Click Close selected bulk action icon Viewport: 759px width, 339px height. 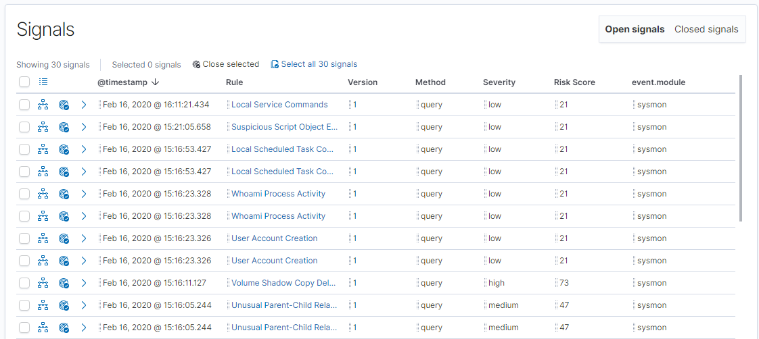tap(196, 64)
